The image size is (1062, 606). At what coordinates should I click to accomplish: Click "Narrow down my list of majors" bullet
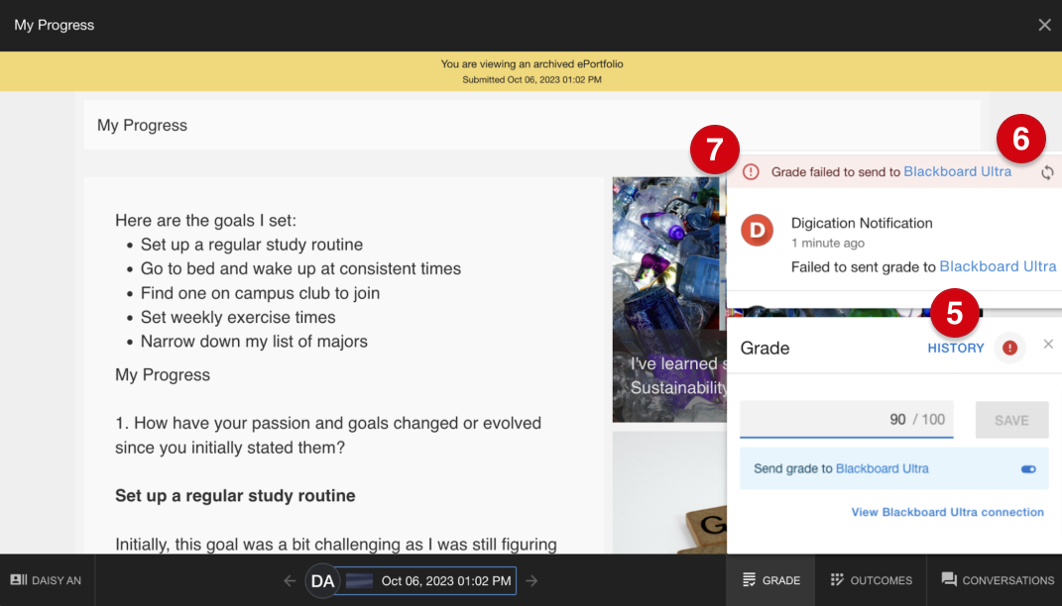(254, 342)
